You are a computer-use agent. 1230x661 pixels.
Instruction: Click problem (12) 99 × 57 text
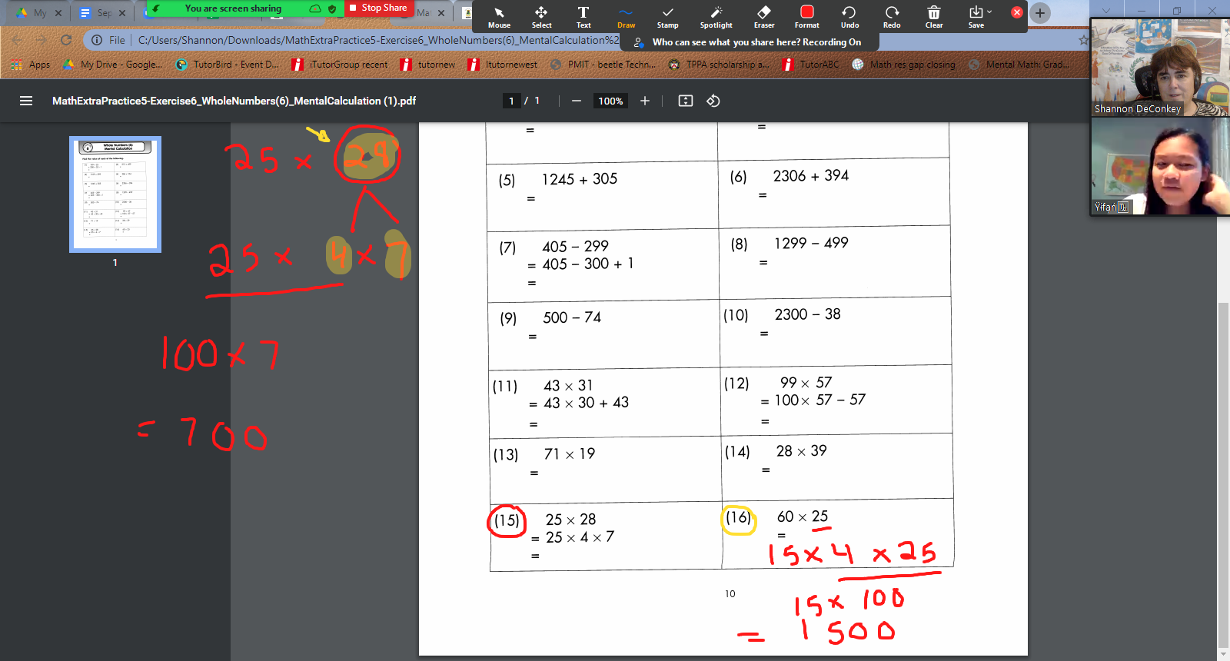pos(806,383)
